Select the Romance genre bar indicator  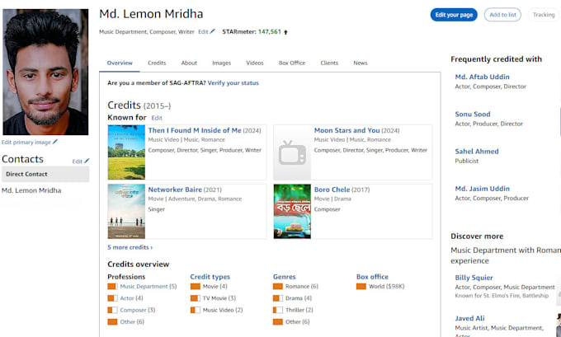tap(278, 286)
